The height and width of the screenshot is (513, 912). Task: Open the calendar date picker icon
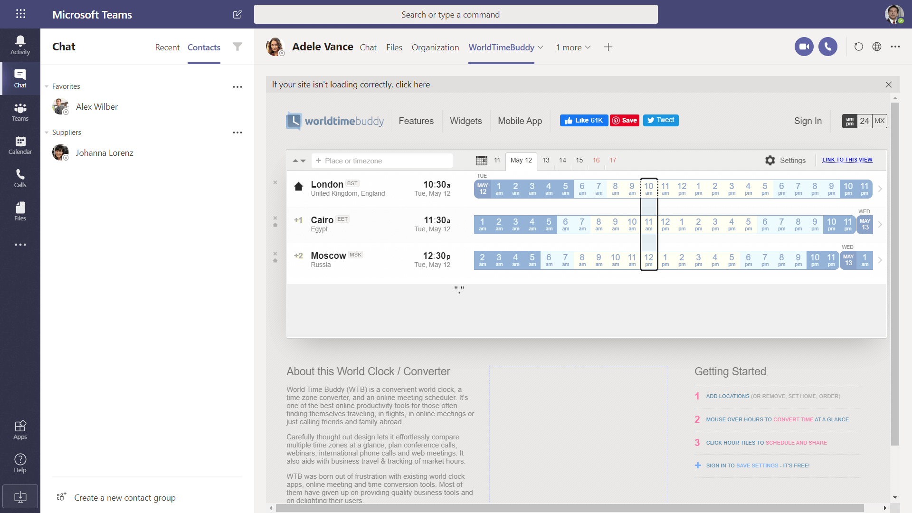pos(482,161)
